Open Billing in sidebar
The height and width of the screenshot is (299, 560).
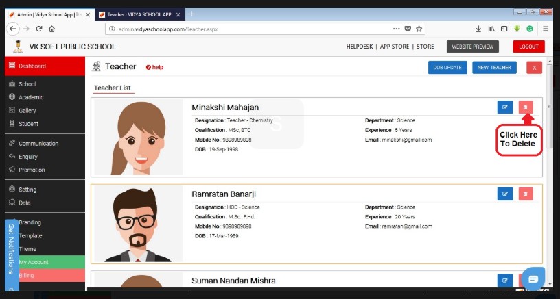(45, 275)
